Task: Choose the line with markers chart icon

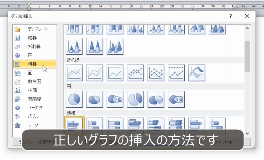Action: (135, 73)
